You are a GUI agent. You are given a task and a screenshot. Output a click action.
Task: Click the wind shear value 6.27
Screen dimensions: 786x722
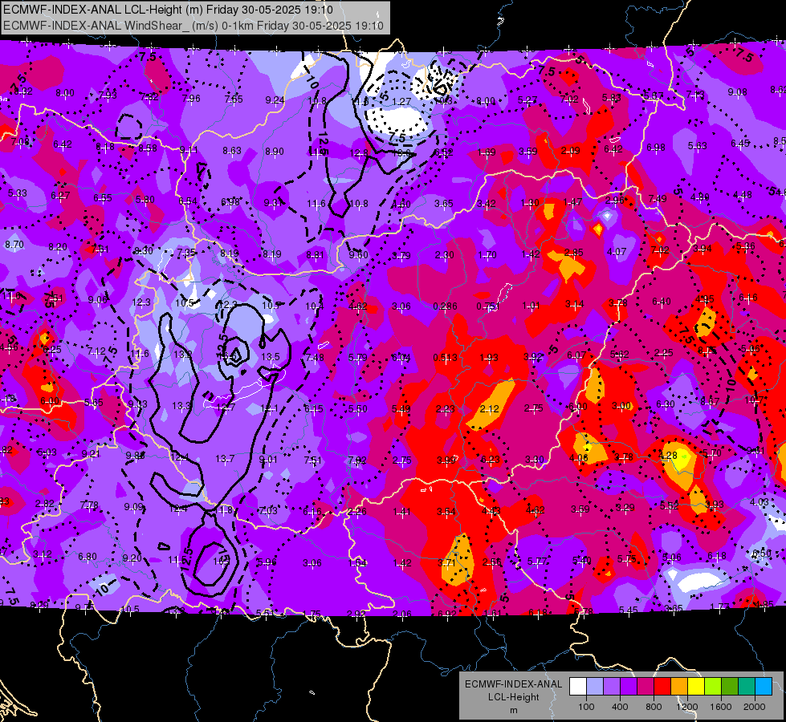tap(60, 196)
